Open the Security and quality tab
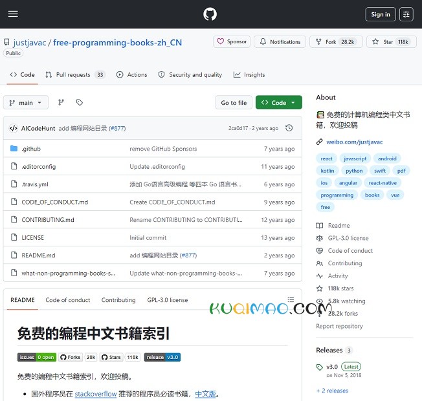 coord(190,75)
